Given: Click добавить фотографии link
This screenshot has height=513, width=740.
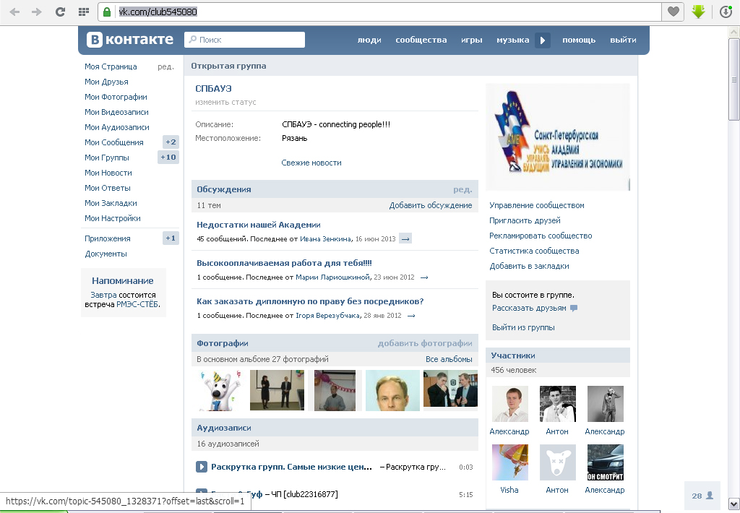Looking at the screenshot, I should coord(425,343).
